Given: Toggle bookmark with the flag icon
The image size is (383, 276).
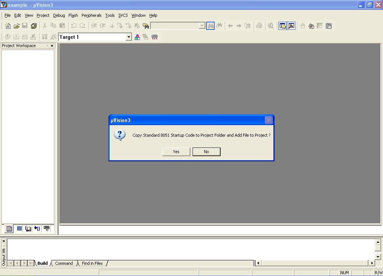Looking at the screenshot, I should pyautogui.click(x=111, y=26).
